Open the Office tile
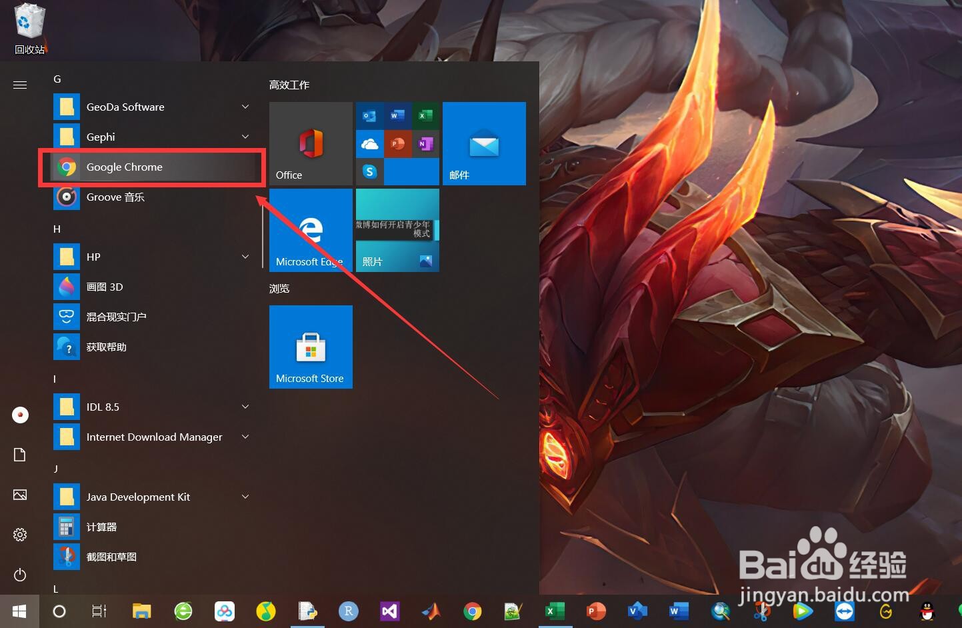This screenshot has width=962, height=628. pos(311,143)
